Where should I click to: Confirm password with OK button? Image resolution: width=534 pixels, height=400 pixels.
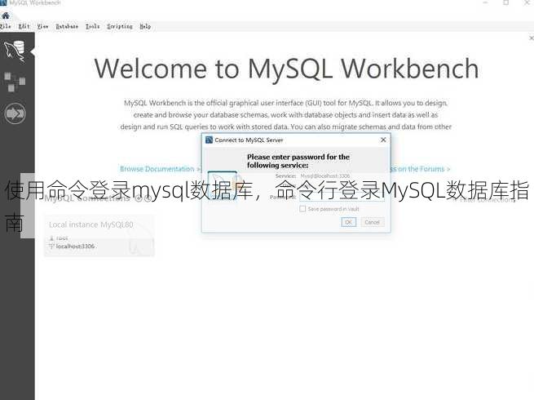coord(348,222)
